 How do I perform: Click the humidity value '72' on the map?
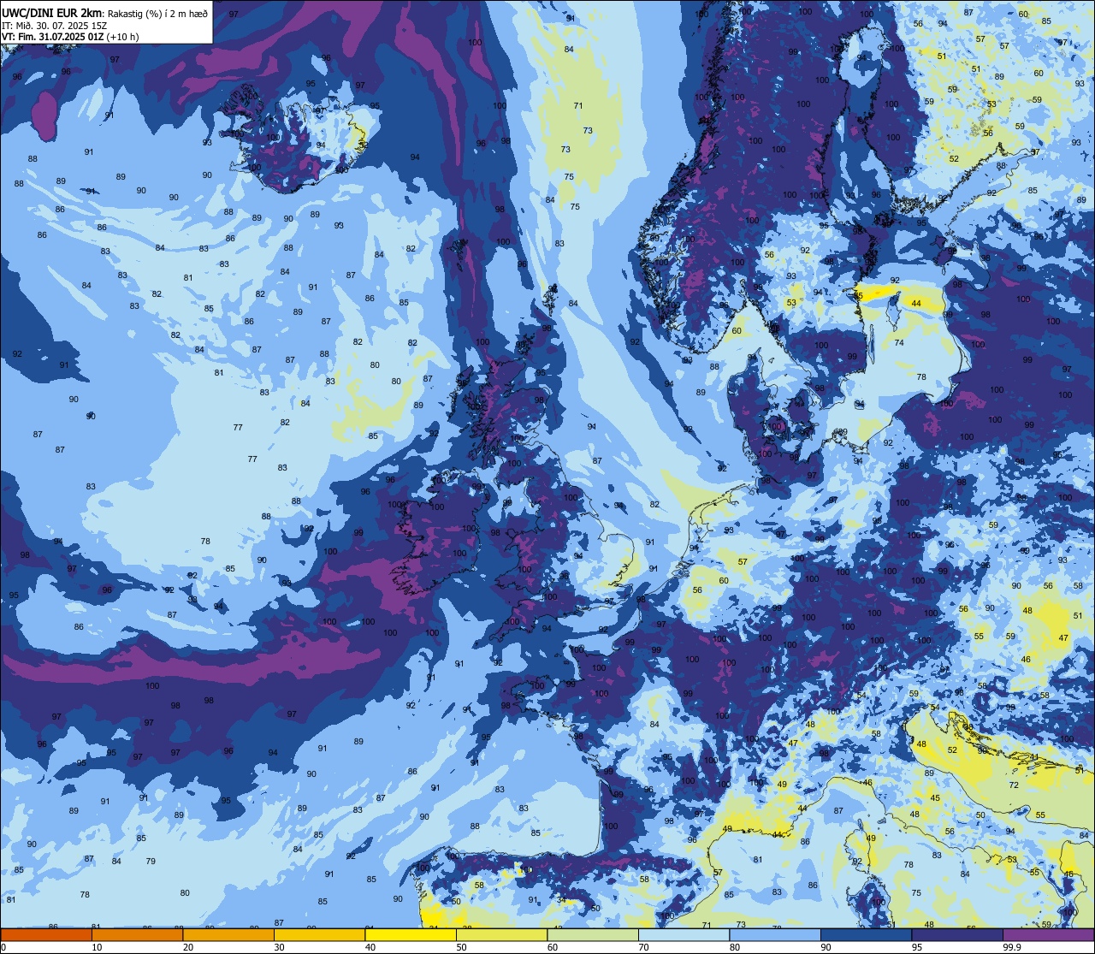click(1014, 785)
